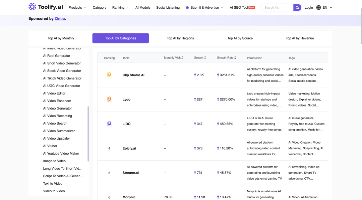
Task: Open the LIDO tool page
Action: click(x=126, y=124)
